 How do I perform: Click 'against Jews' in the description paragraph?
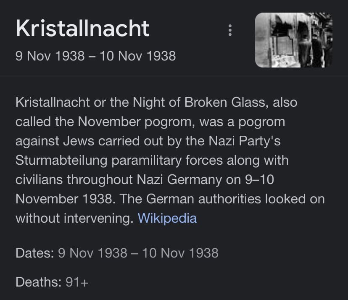55,141
